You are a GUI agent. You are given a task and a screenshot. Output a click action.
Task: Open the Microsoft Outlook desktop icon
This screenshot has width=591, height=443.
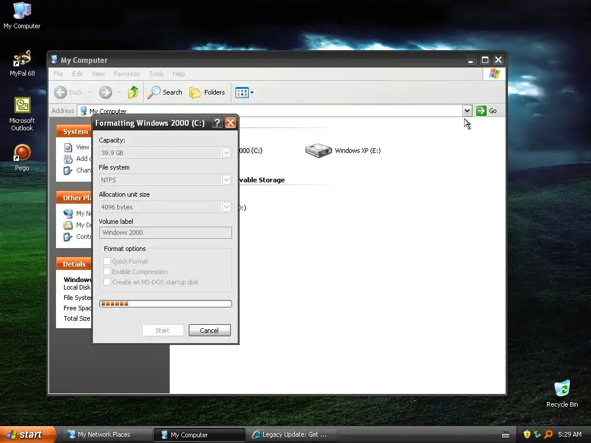[22, 114]
